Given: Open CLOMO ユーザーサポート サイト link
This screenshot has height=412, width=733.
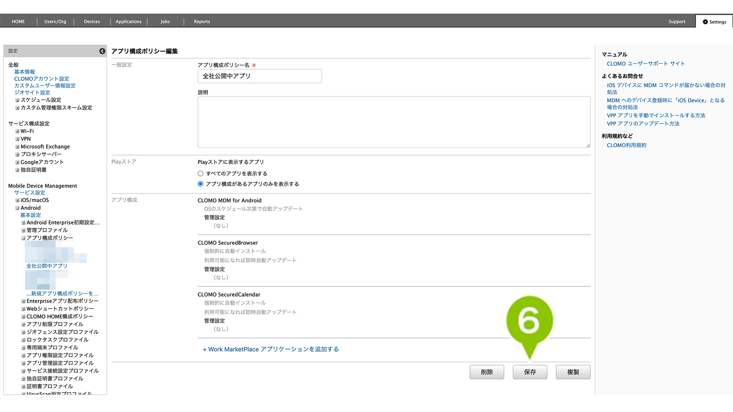Looking at the screenshot, I should (x=646, y=64).
